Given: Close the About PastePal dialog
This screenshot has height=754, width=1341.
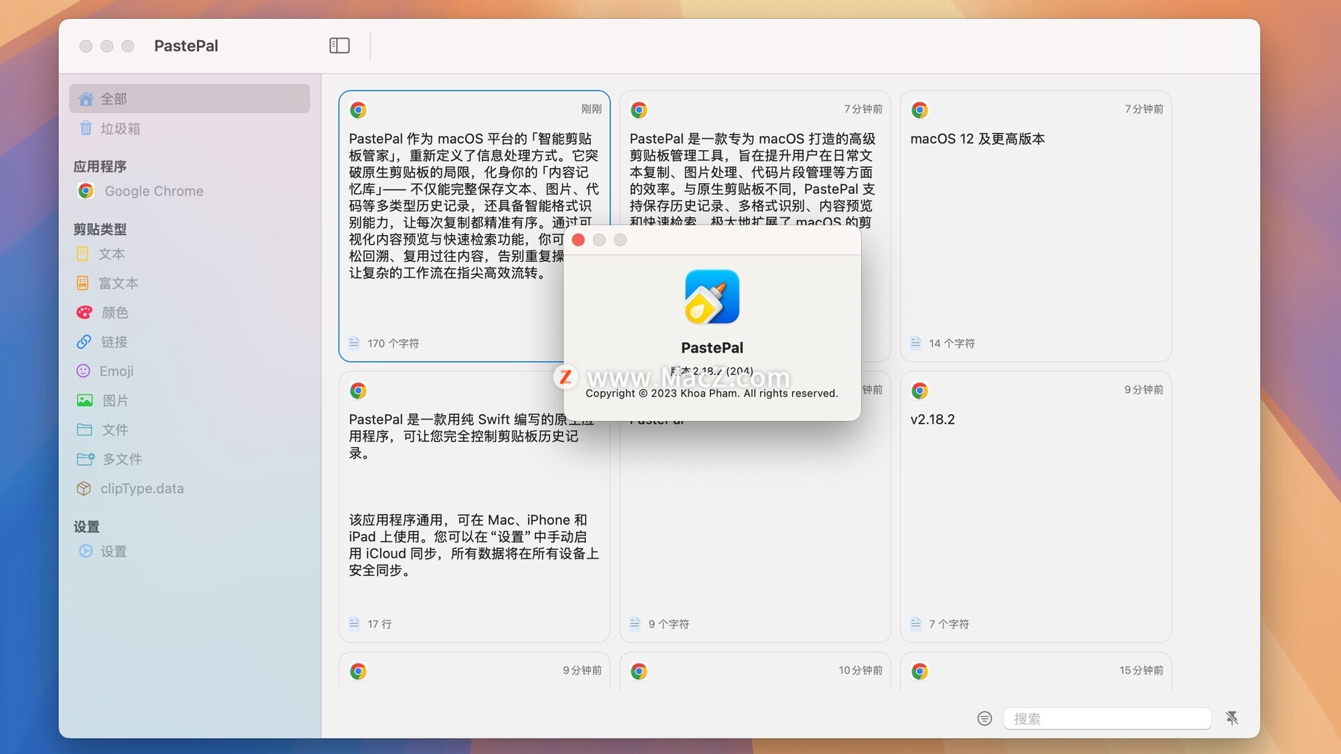Looking at the screenshot, I should [578, 240].
